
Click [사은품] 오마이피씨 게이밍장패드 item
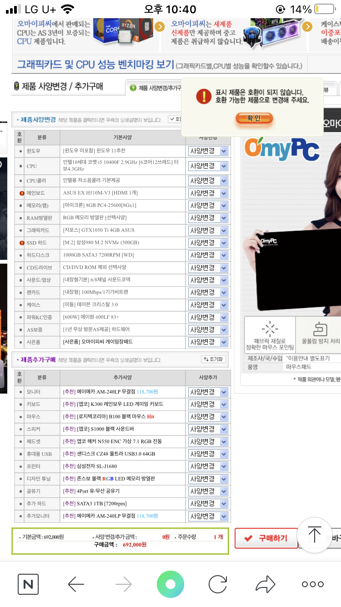point(98,342)
